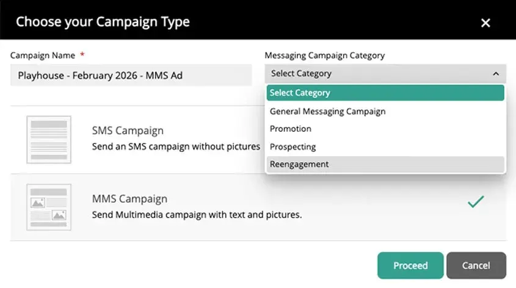Screen dimensions: 516x288
Task: Click the Messaging Campaign Category label
Action: [324, 56]
